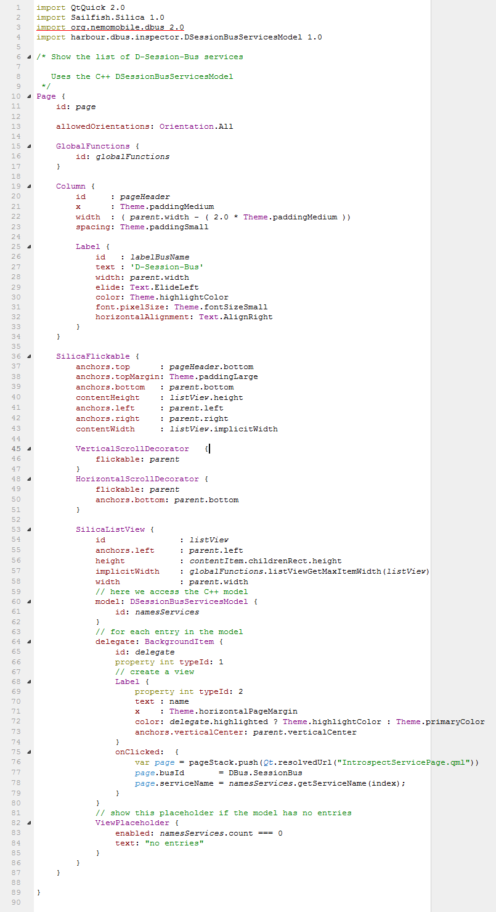Click 'spacing: Theme.paddingSmall' line

[142, 227]
